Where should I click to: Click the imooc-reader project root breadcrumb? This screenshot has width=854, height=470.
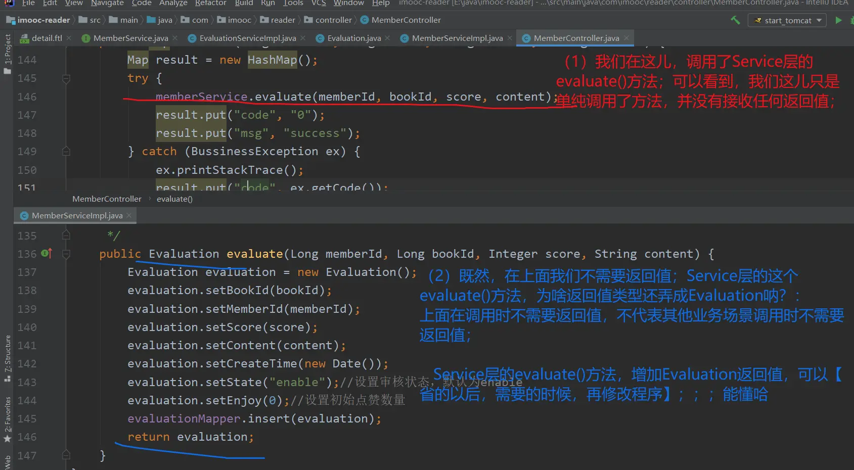tap(43, 20)
